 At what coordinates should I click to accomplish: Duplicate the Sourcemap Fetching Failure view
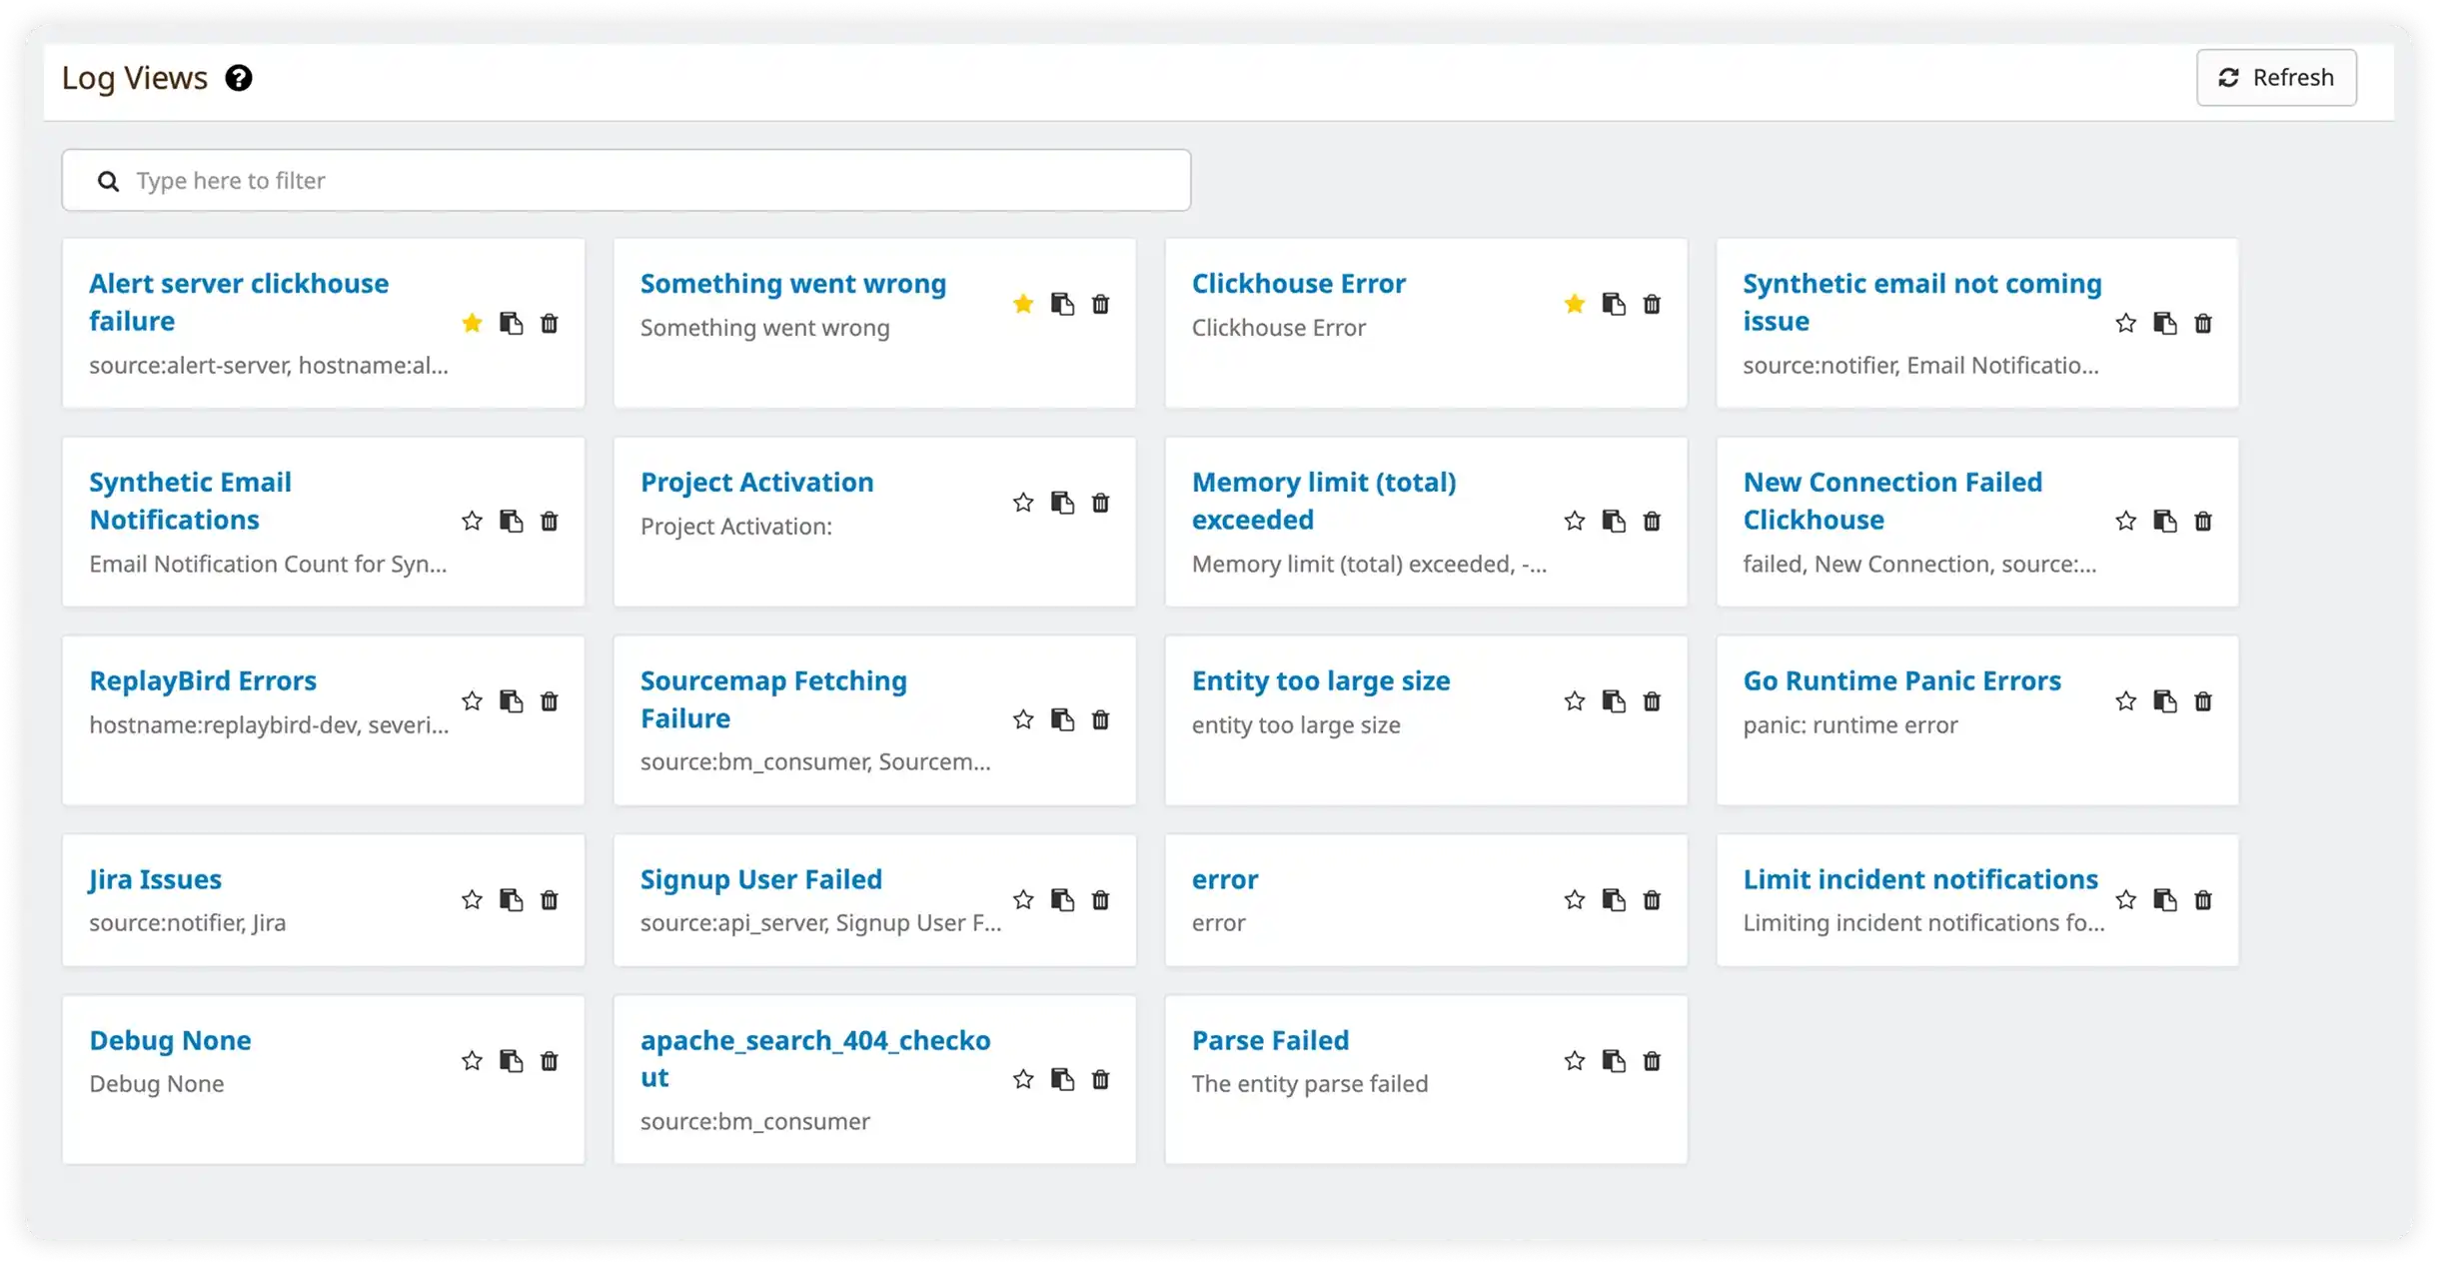(1062, 719)
